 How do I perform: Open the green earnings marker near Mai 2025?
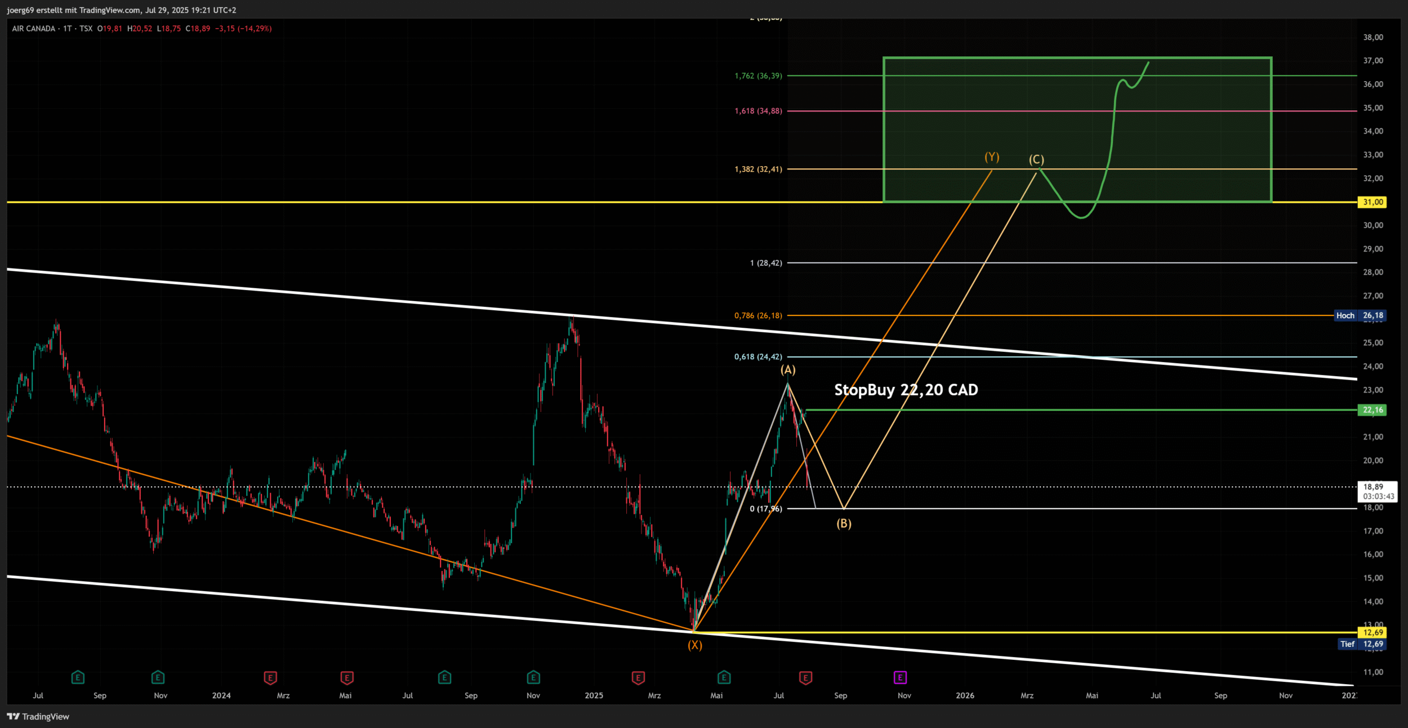pyautogui.click(x=724, y=677)
